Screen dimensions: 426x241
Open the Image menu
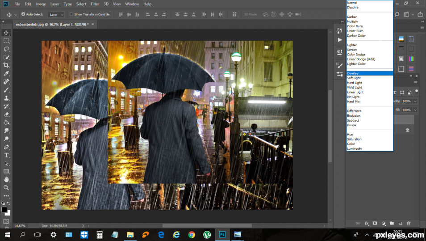pyautogui.click(x=41, y=4)
